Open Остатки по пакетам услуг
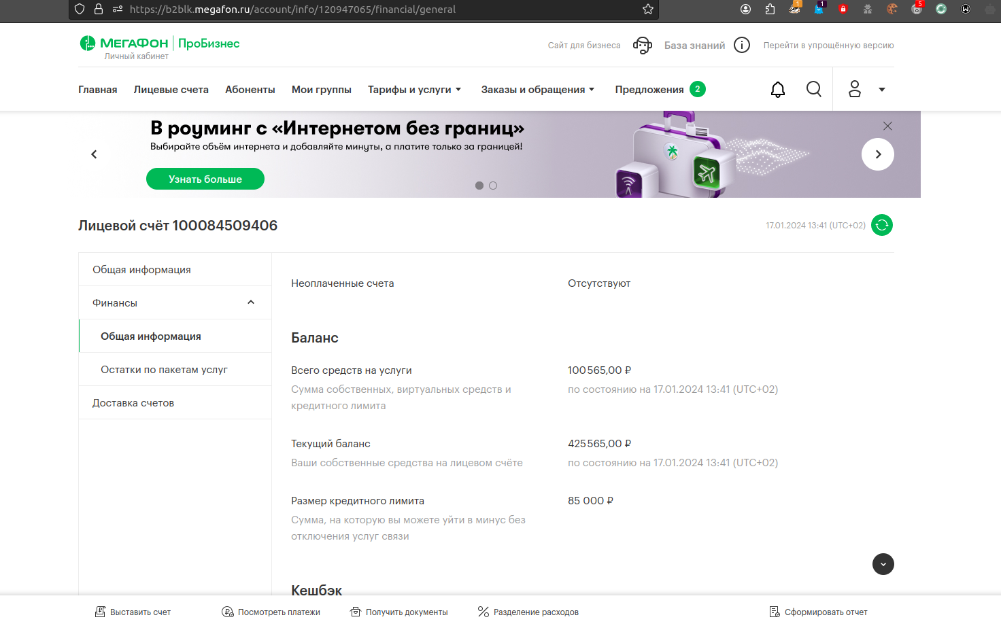The height and width of the screenshot is (628, 1001). [x=175, y=370]
